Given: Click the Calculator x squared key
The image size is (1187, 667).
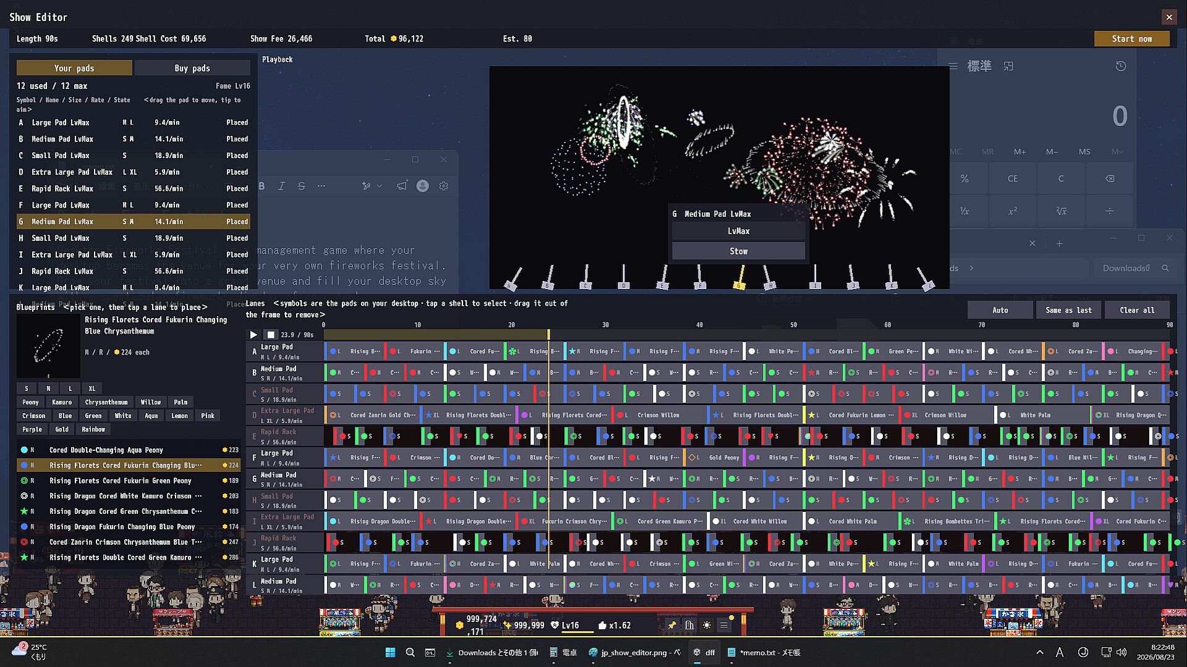Looking at the screenshot, I should tap(1013, 211).
